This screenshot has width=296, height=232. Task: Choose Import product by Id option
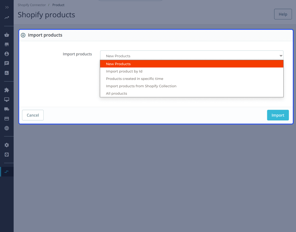click(192, 71)
